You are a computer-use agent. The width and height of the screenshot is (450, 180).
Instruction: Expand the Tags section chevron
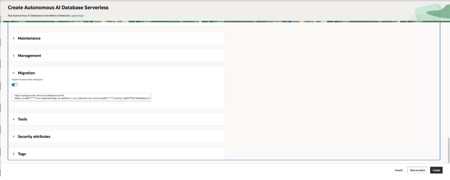coord(14,154)
